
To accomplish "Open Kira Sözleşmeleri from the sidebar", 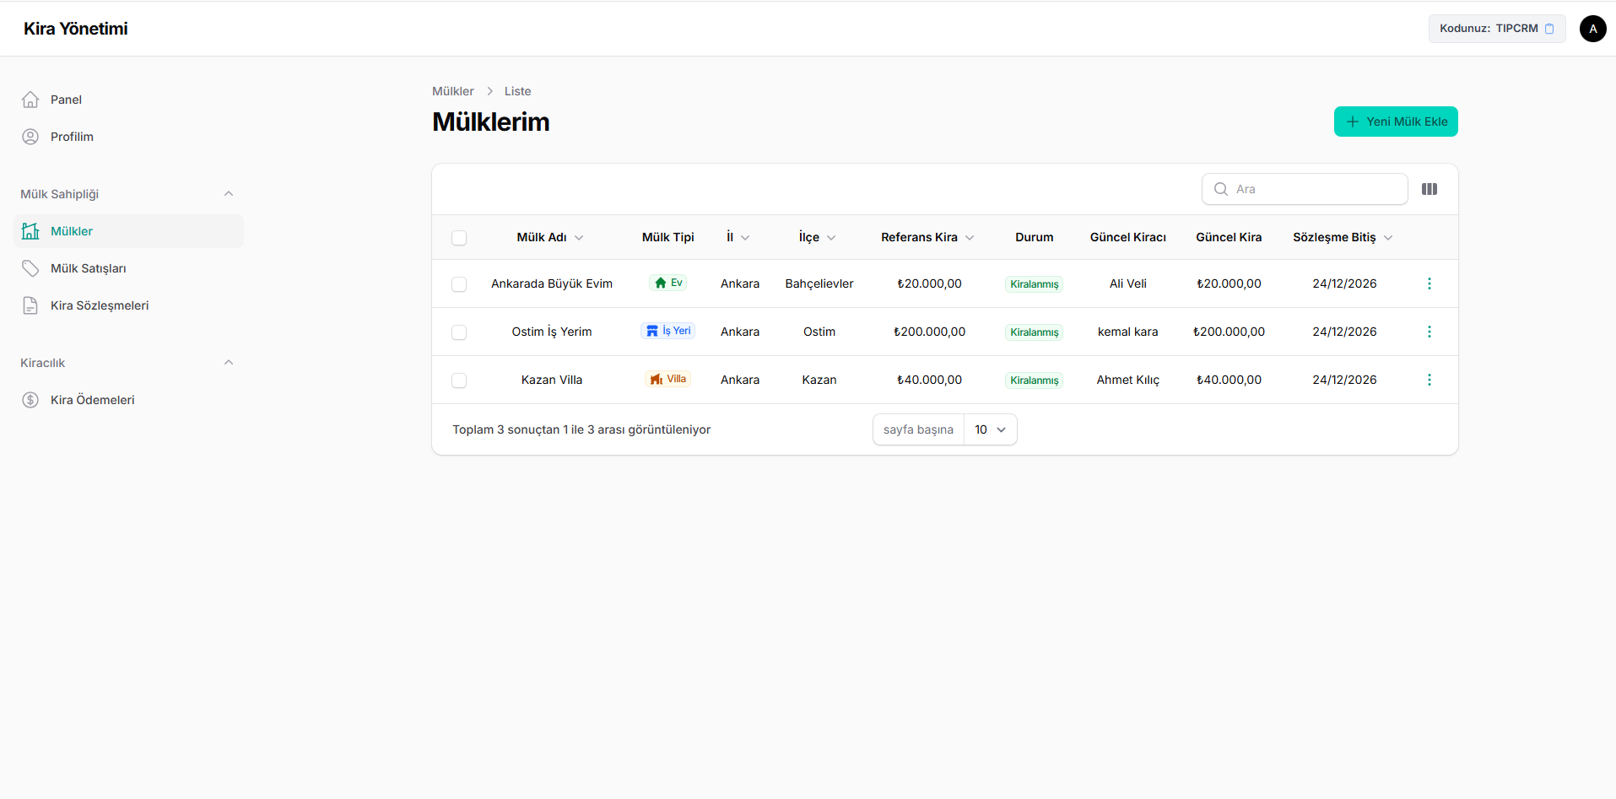I will (99, 305).
